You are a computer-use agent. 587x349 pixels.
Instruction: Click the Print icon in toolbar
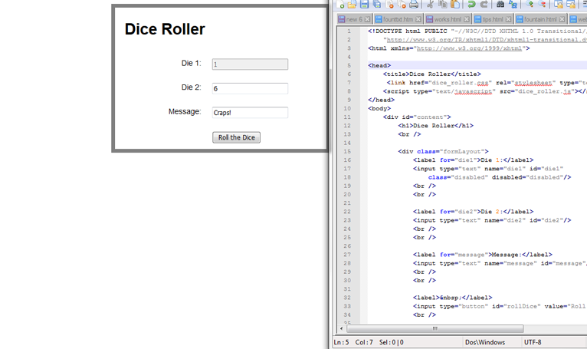click(414, 5)
